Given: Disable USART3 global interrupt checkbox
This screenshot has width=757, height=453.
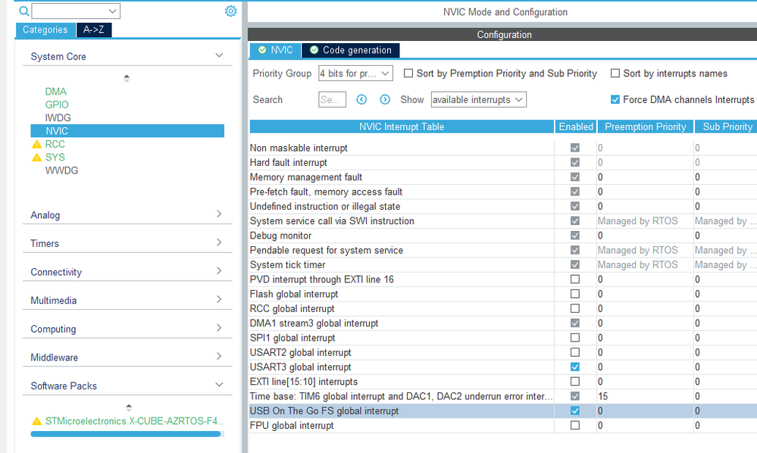Looking at the screenshot, I should click(x=575, y=367).
